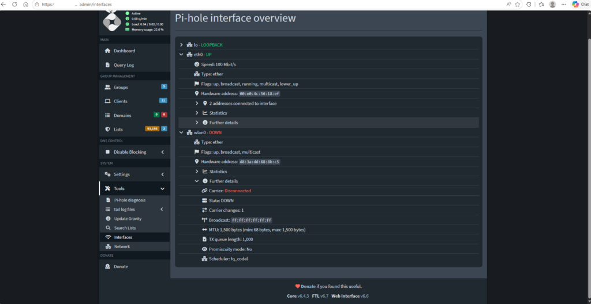Refresh the browser page

click(x=14, y=5)
